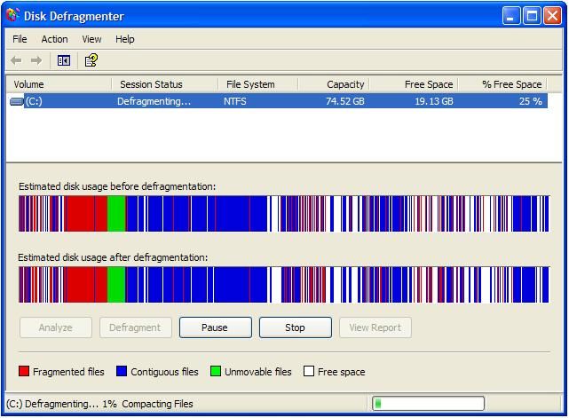Screen dimensions: 569x418
Task: Click the Forward arrow toolbar icon
Action: coord(36,60)
